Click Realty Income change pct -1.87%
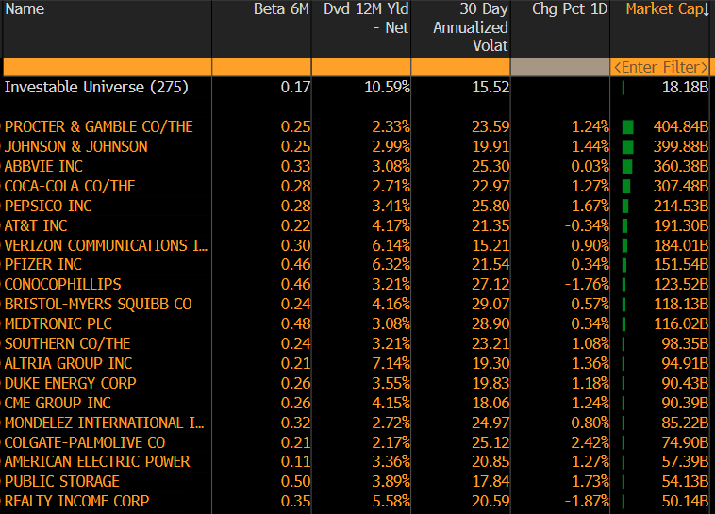This screenshot has width=715, height=514. [x=587, y=501]
